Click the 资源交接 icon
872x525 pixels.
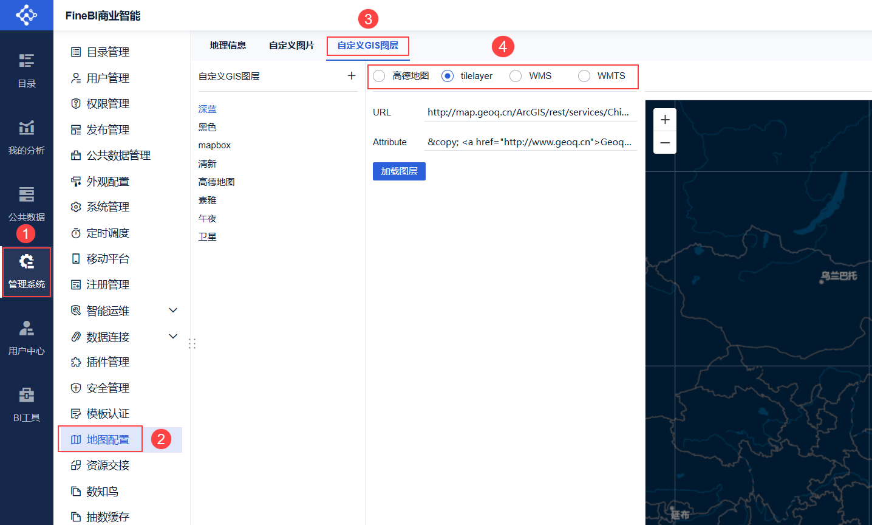(x=76, y=465)
